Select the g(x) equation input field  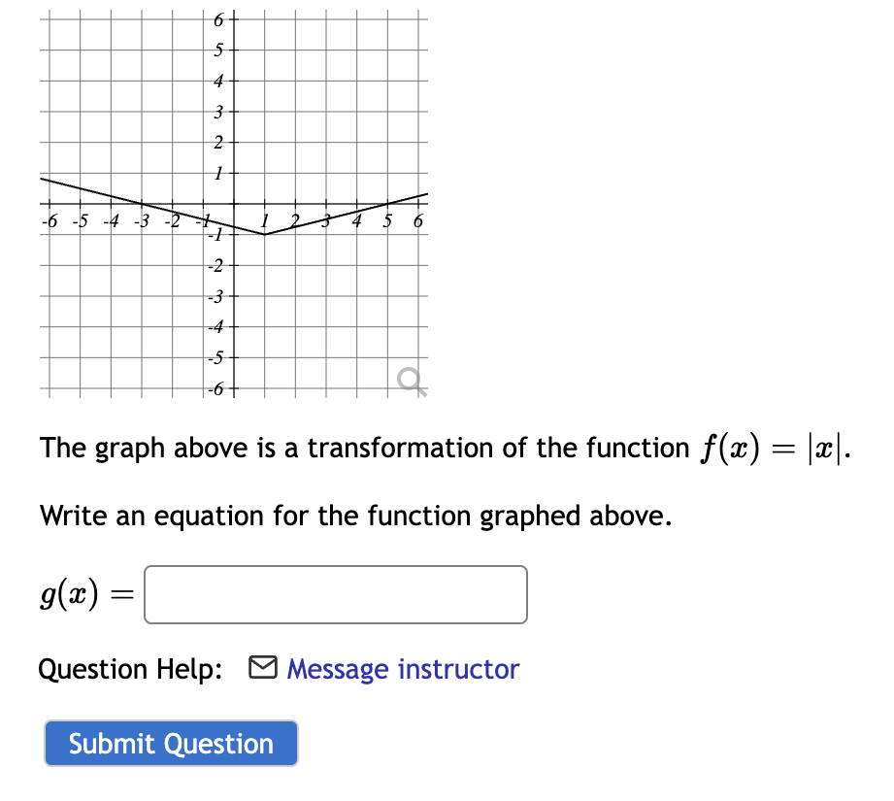point(335,594)
